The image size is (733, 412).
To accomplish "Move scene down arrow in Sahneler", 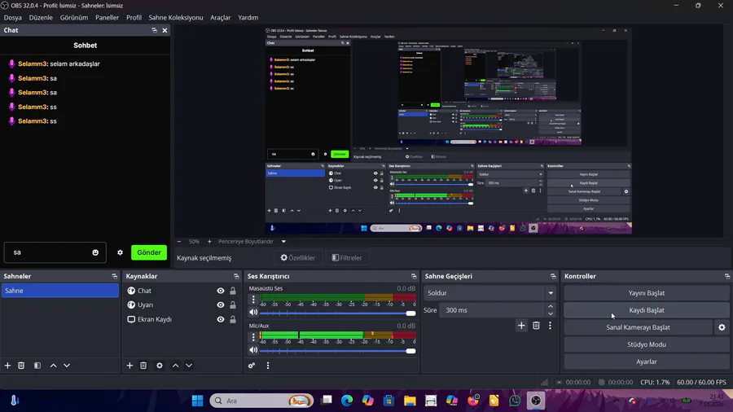I will click(67, 366).
